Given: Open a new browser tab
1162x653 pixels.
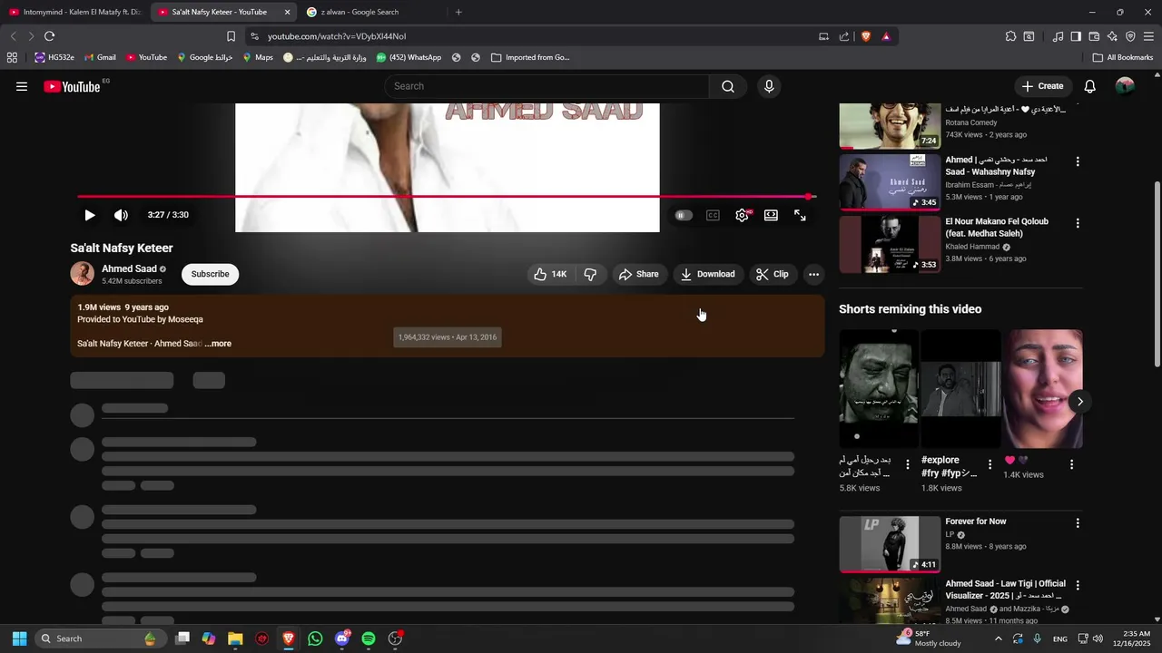Looking at the screenshot, I should coord(458,12).
